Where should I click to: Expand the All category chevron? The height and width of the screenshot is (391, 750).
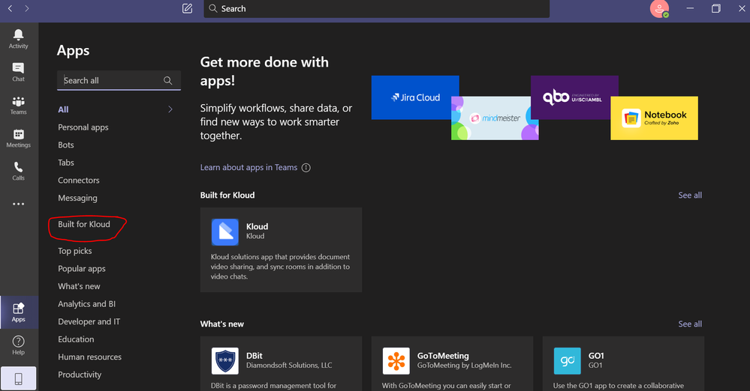(x=170, y=109)
